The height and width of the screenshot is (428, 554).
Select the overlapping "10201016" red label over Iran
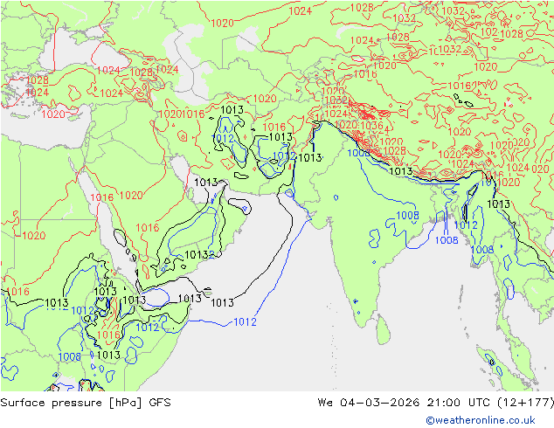point(182,114)
